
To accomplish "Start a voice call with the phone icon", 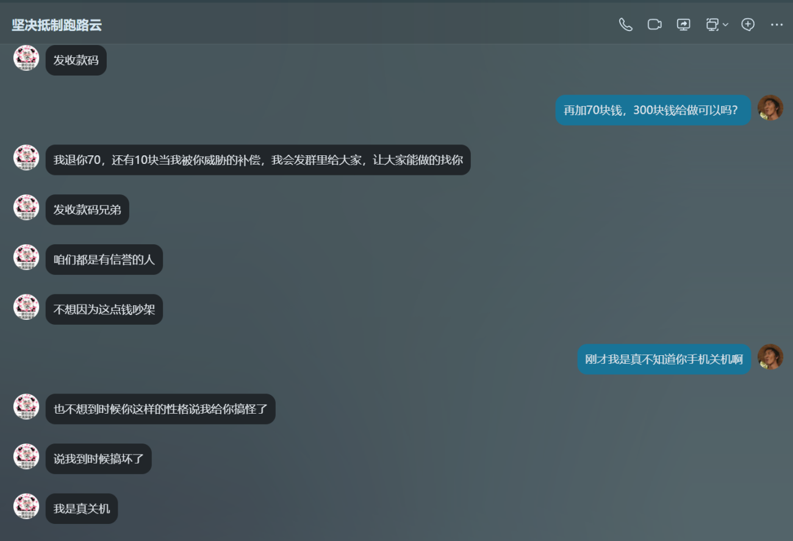I will pos(625,24).
